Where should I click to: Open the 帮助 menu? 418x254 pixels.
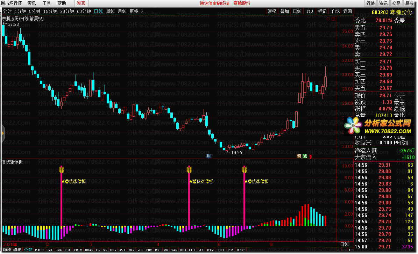pos(62,3)
